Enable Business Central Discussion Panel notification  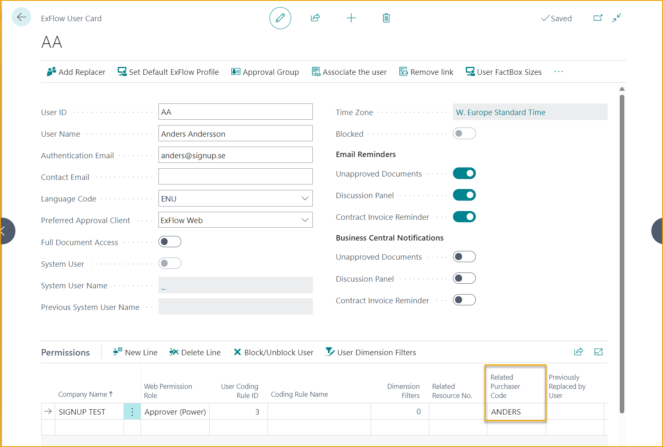(x=464, y=278)
